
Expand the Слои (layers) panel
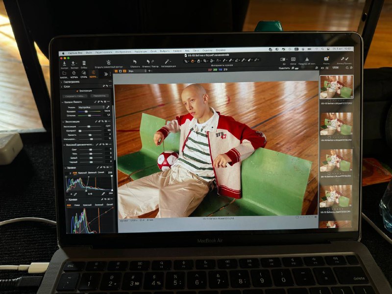click(62, 87)
